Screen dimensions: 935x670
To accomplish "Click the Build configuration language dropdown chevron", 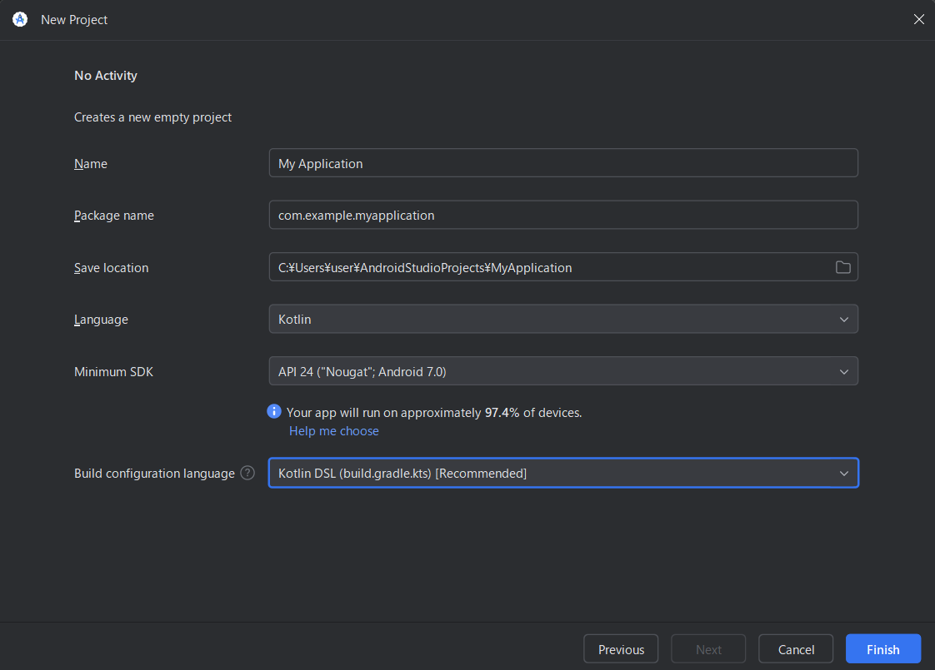I will click(843, 473).
